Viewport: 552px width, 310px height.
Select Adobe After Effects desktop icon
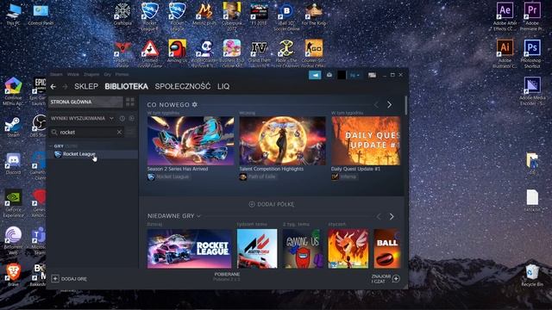(505, 15)
